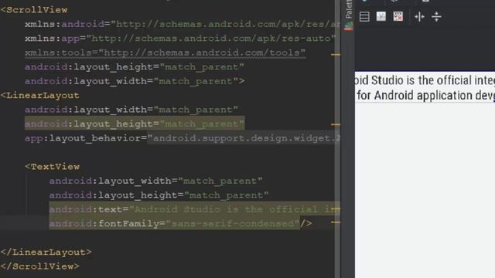Click the greyed xmlns:tools namespace line
Image resolution: width=495 pixels, height=278 pixels.
point(165,53)
